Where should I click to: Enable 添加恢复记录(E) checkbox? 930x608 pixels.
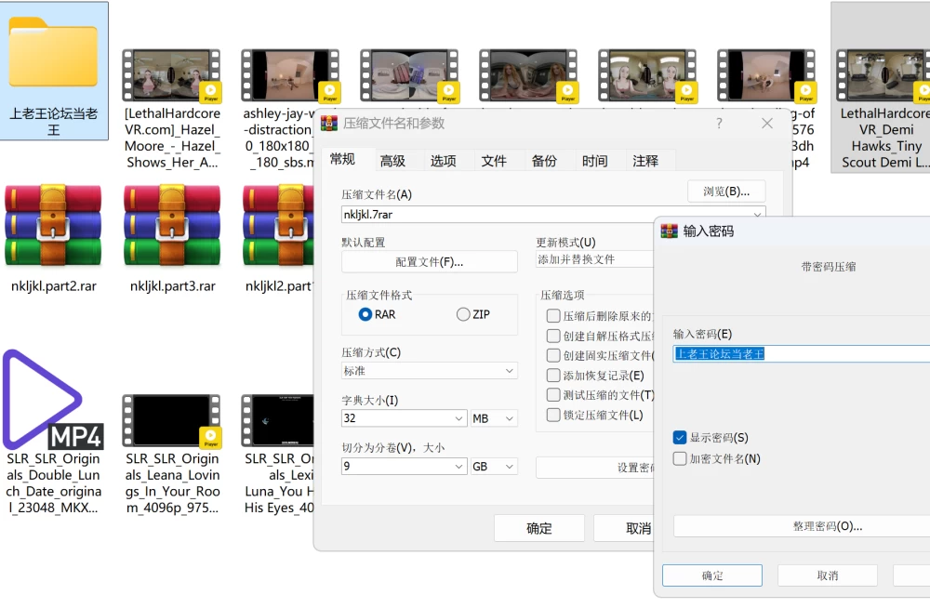tap(553, 376)
